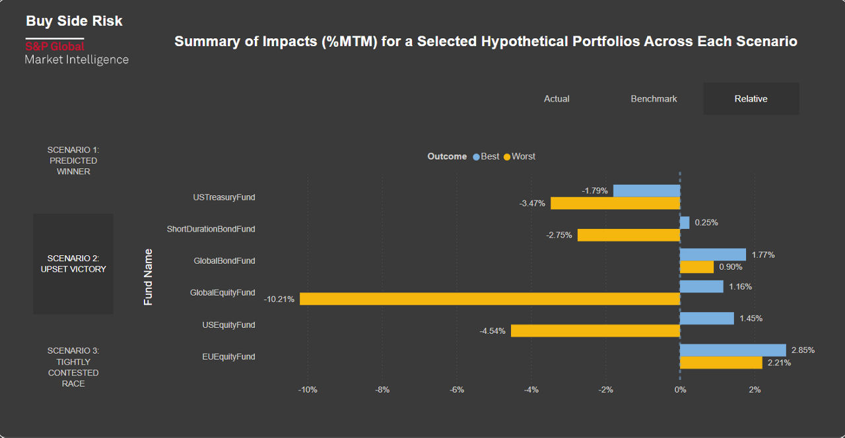Click the GlobalBondFund best bar at 1.77%
The height and width of the screenshot is (438, 845).
pos(713,255)
